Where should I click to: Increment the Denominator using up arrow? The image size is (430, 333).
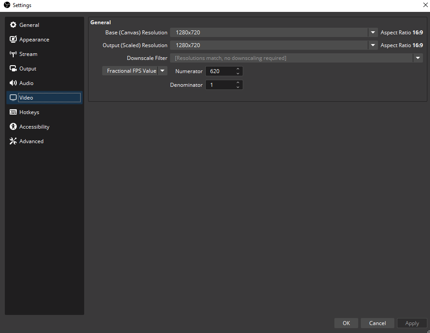pyautogui.click(x=238, y=82)
